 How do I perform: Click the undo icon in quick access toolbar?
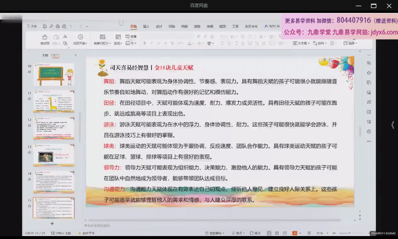[x=71, y=26]
